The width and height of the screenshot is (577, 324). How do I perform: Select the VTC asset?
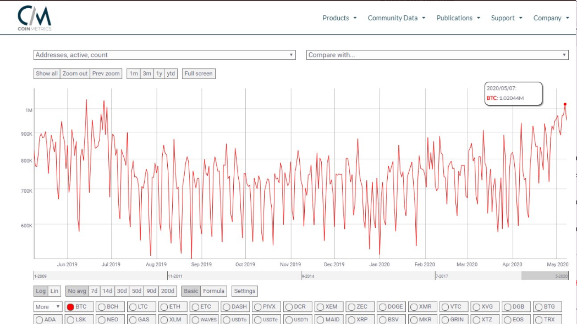(x=454, y=307)
